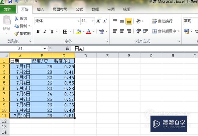
Task: Toggle underline formatting
Action: 52,31
